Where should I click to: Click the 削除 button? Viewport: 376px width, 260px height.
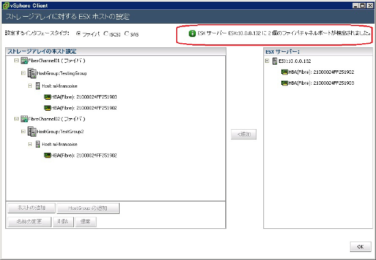pyautogui.click(x=63, y=222)
